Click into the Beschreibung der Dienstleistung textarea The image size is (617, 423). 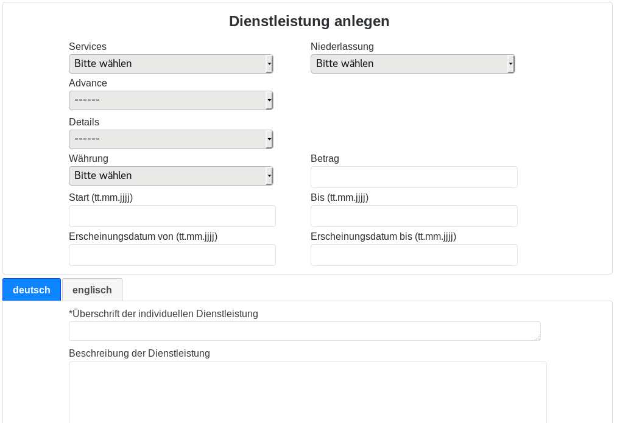[x=308, y=392]
